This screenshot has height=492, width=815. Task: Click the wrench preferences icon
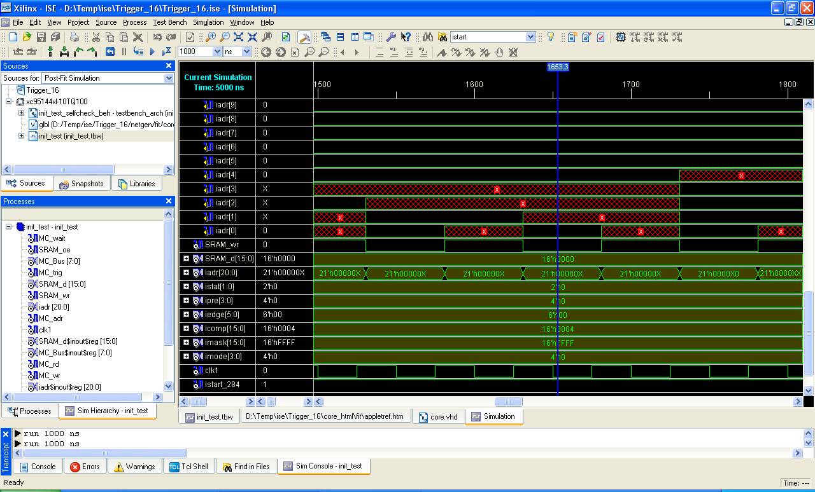point(391,37)
